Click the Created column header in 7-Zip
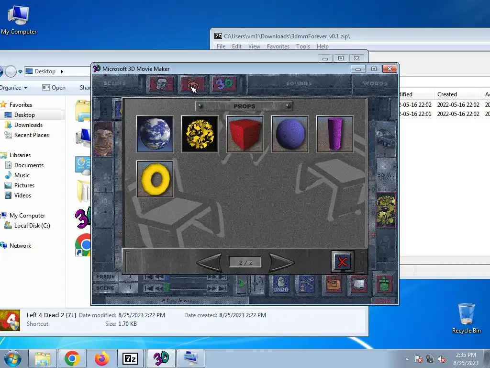 pyautogui.click(x=457, y=94)
